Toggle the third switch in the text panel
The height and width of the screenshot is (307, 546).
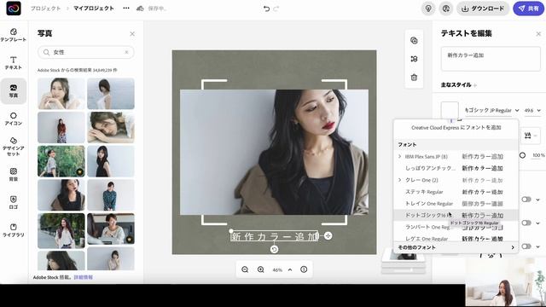click(x=526, y=246)
